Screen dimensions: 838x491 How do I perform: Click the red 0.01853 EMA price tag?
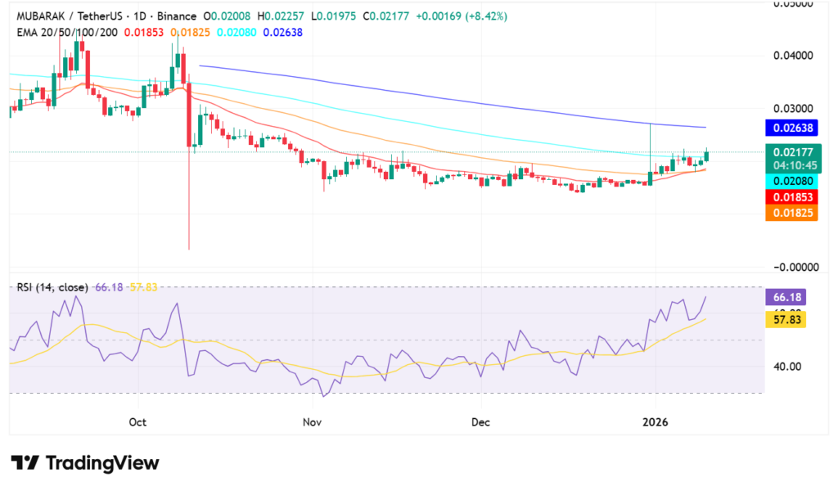(789, 197)
